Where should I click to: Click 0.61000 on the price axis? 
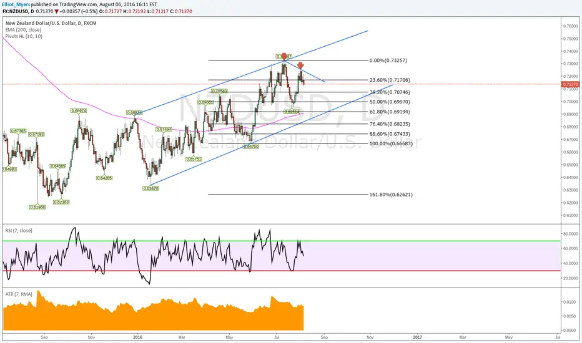571,215
